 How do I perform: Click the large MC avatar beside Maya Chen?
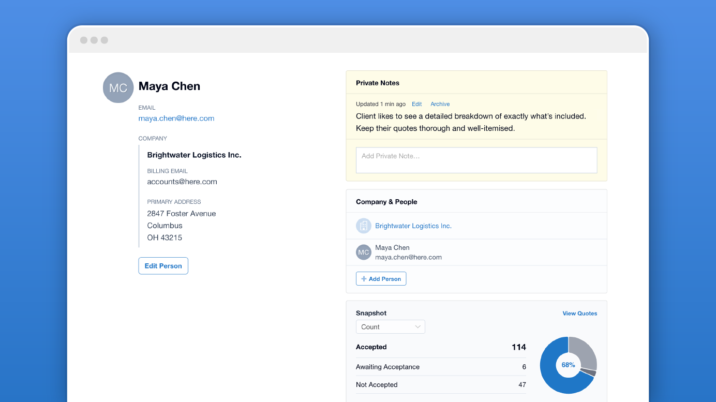pos(118,87)
